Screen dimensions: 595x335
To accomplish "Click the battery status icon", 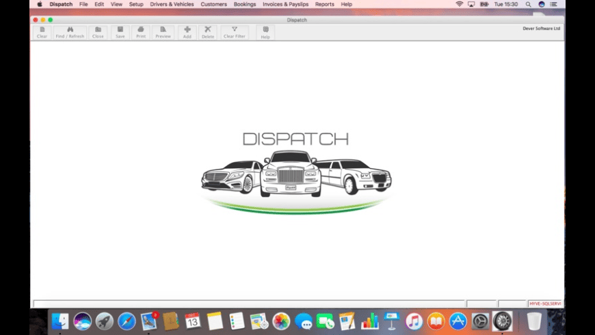I will (484, 4).
